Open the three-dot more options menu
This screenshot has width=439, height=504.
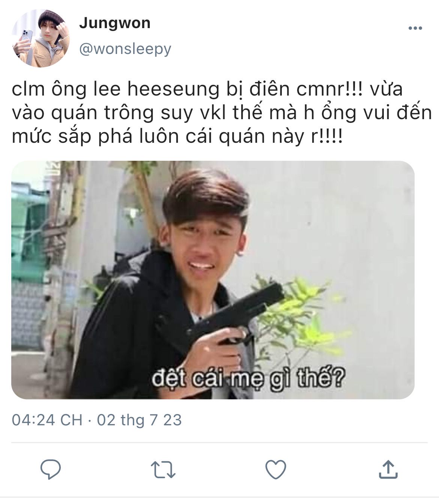tap(415, 28)
